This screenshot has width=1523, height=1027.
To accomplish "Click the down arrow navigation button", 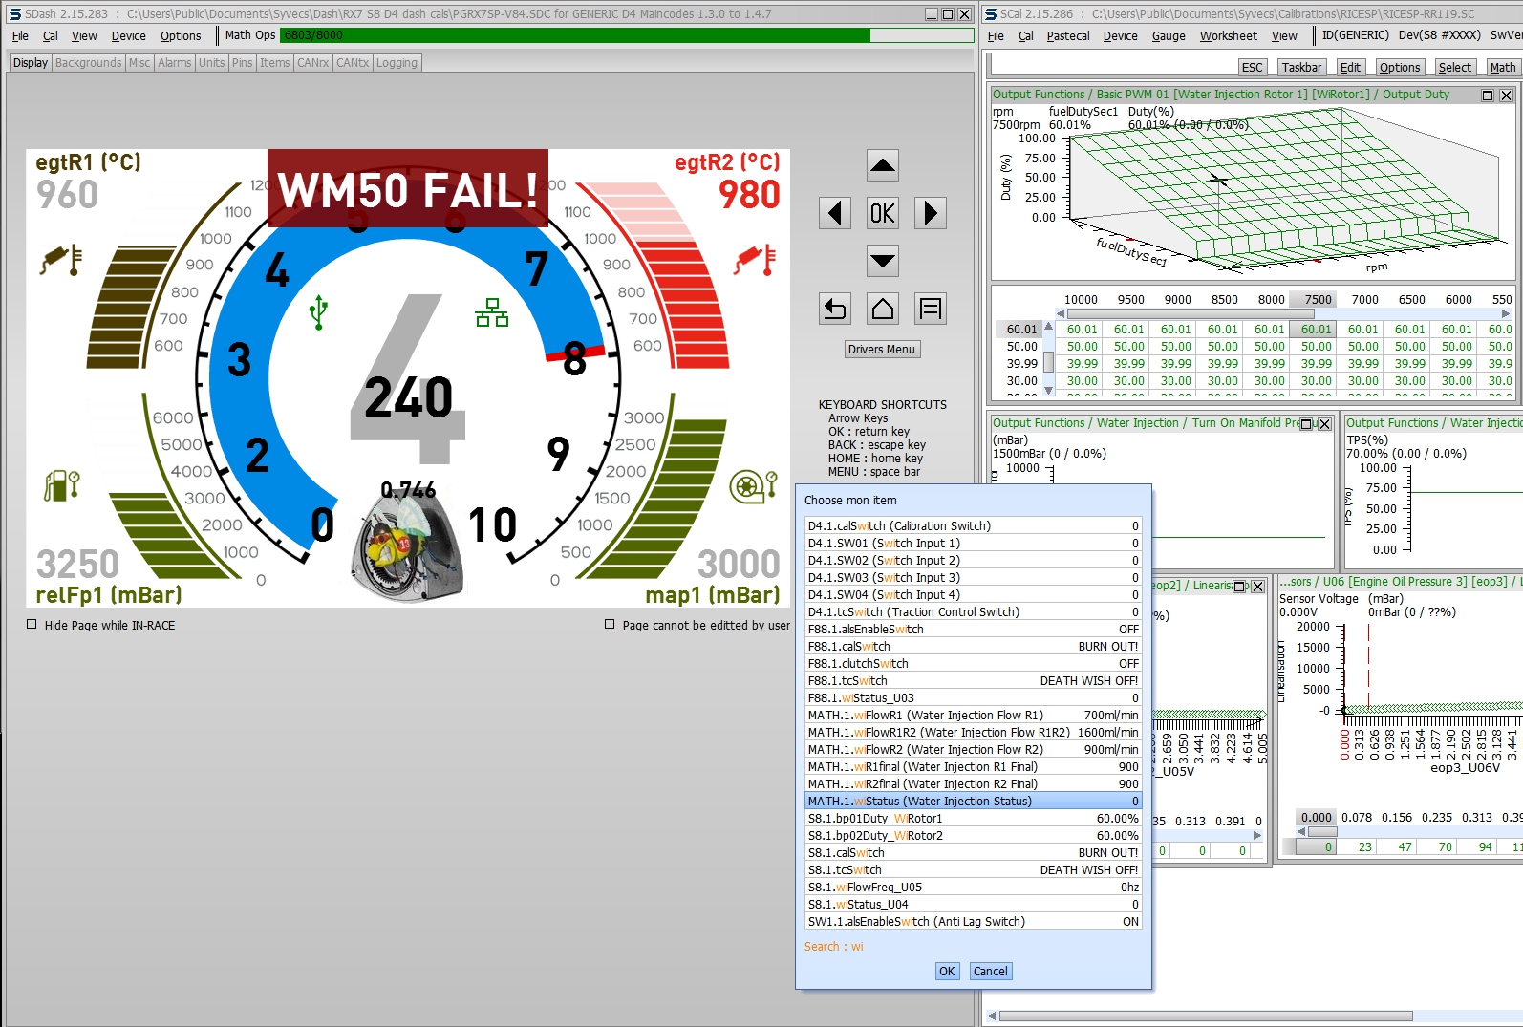I will point(882,261).
